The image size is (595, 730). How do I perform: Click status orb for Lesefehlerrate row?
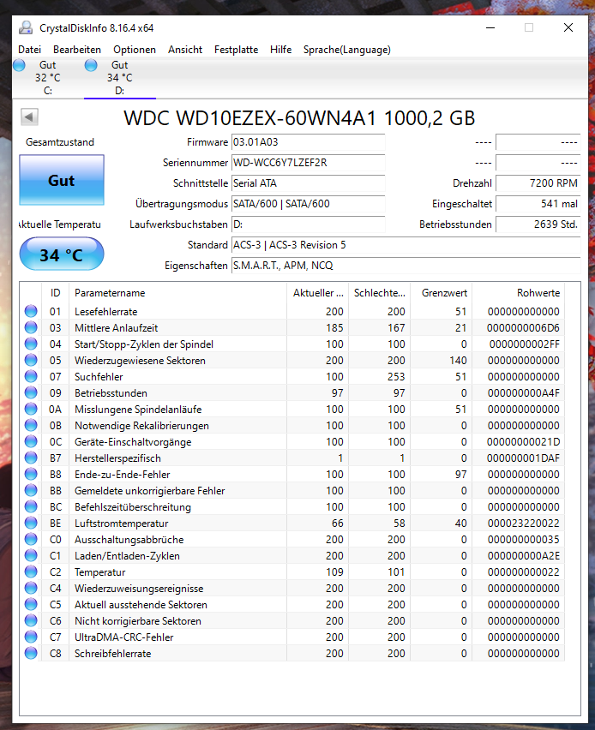(31, 311)
